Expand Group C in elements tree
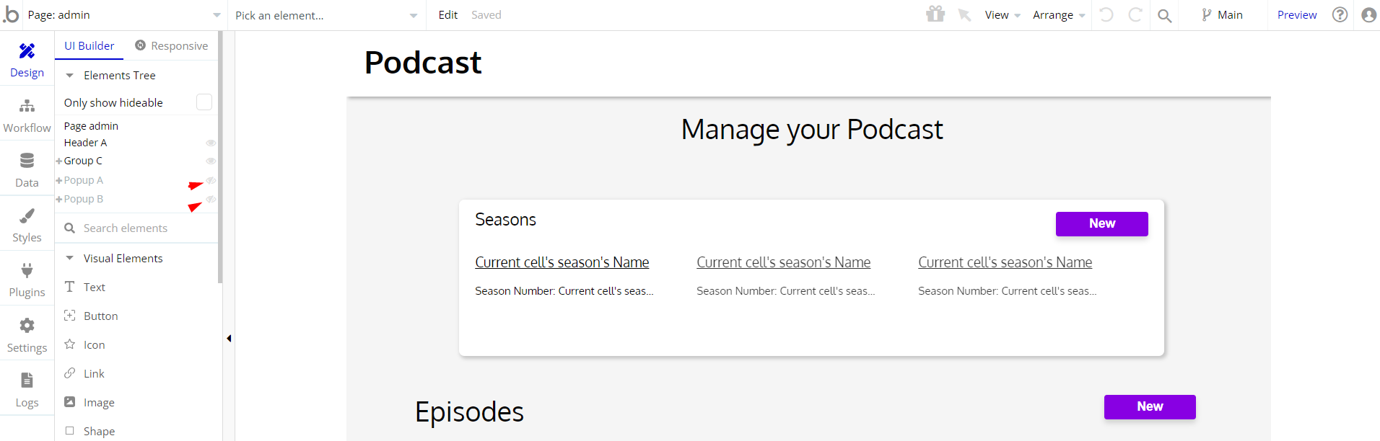 click(59, 161)
